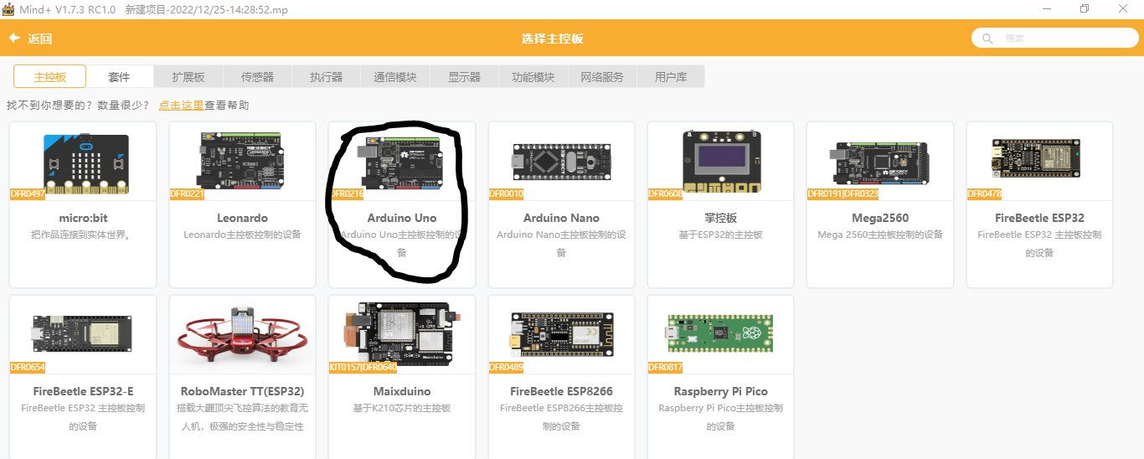The width and height of the screenshot is (1144, 459).
Task: Click the 返回 back button label
Action: coord(39,39)
